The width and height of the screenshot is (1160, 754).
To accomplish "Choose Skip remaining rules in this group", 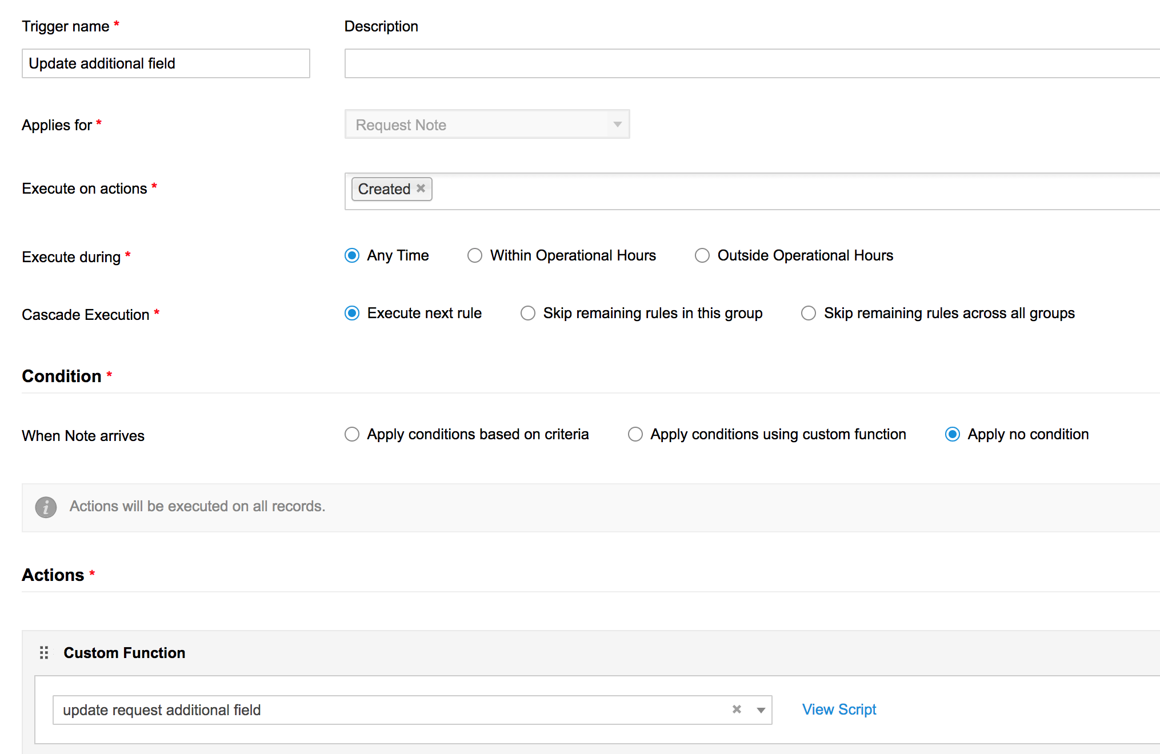I will click(528, 313).
